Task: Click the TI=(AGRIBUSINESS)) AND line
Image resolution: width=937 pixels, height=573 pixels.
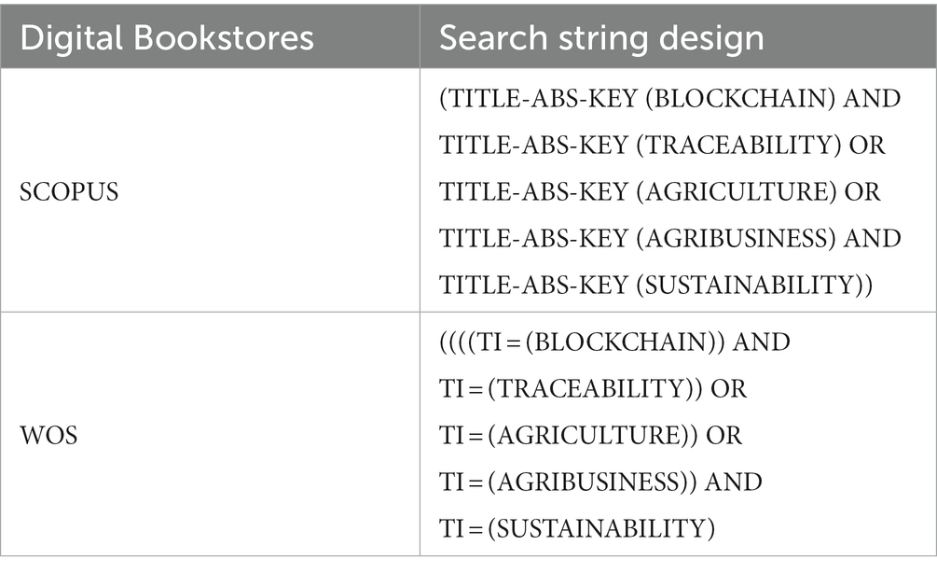Action: pos(600,482)
